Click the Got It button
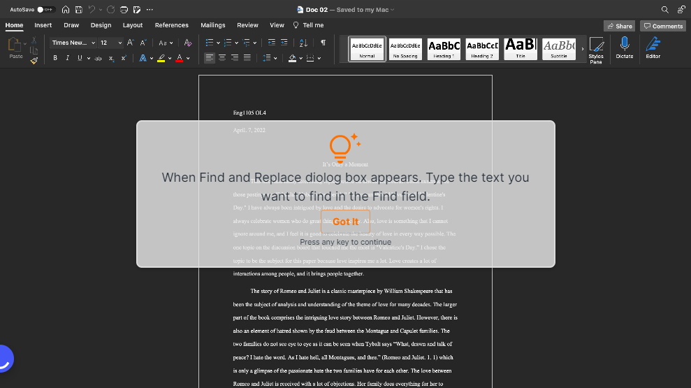 tap(345, 222)
